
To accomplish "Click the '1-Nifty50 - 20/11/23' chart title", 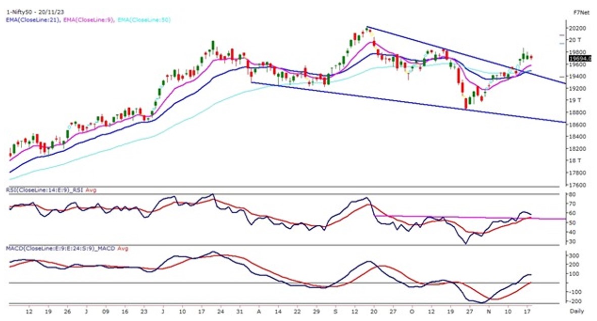I will [x=35, y=12].
